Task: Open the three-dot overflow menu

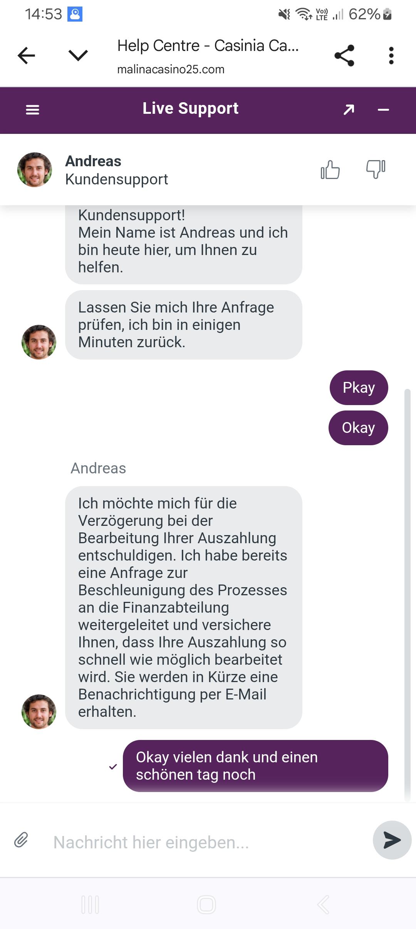Action: click(x=391, y=56)
